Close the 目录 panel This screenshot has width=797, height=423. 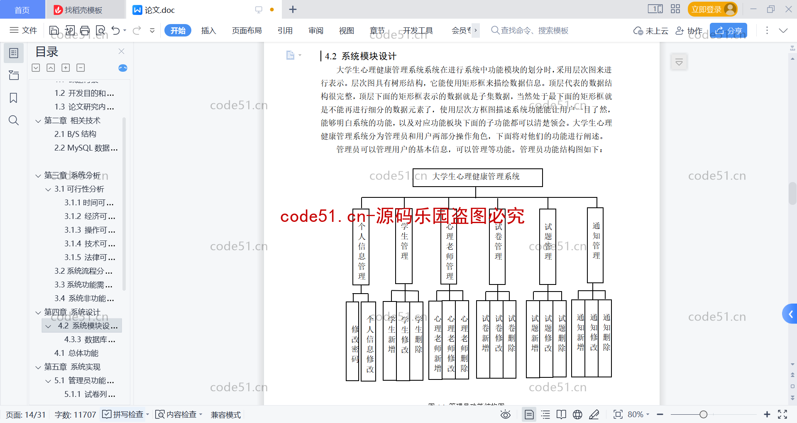(121, 51)
